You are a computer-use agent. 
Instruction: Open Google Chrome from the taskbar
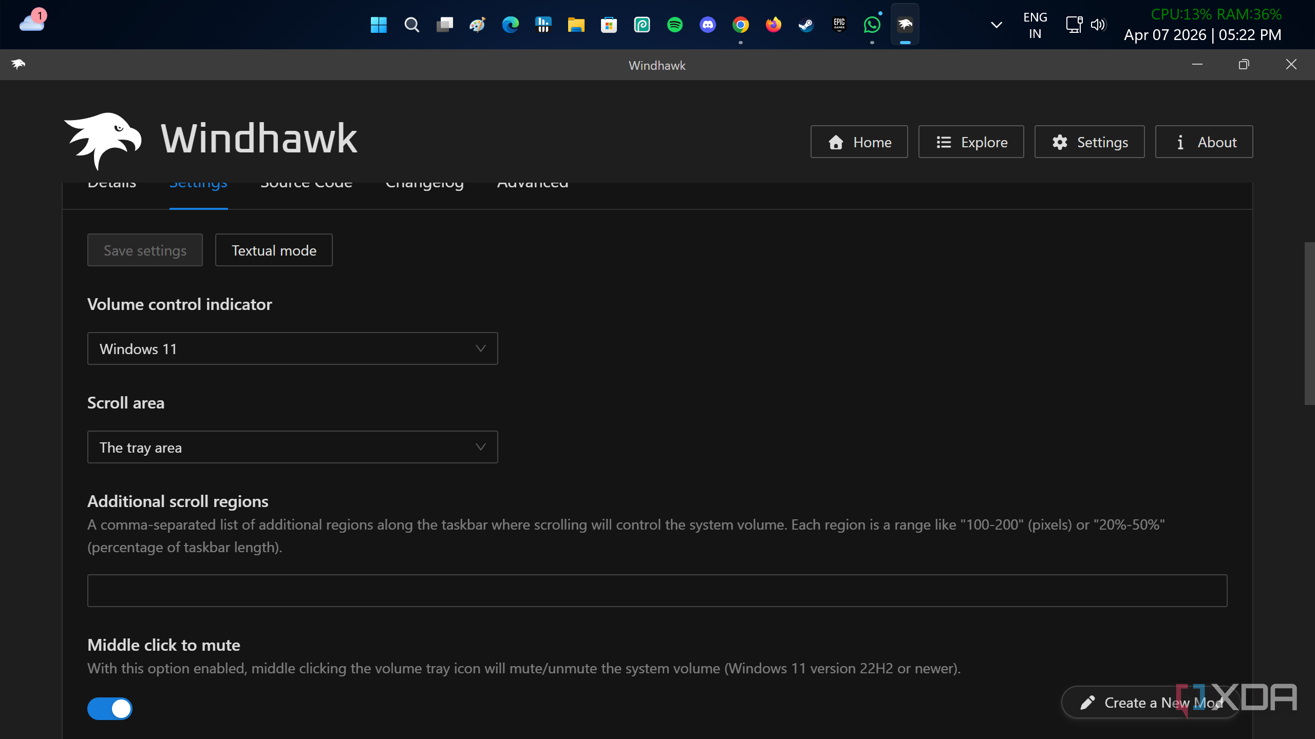click(x=740, y=25)
